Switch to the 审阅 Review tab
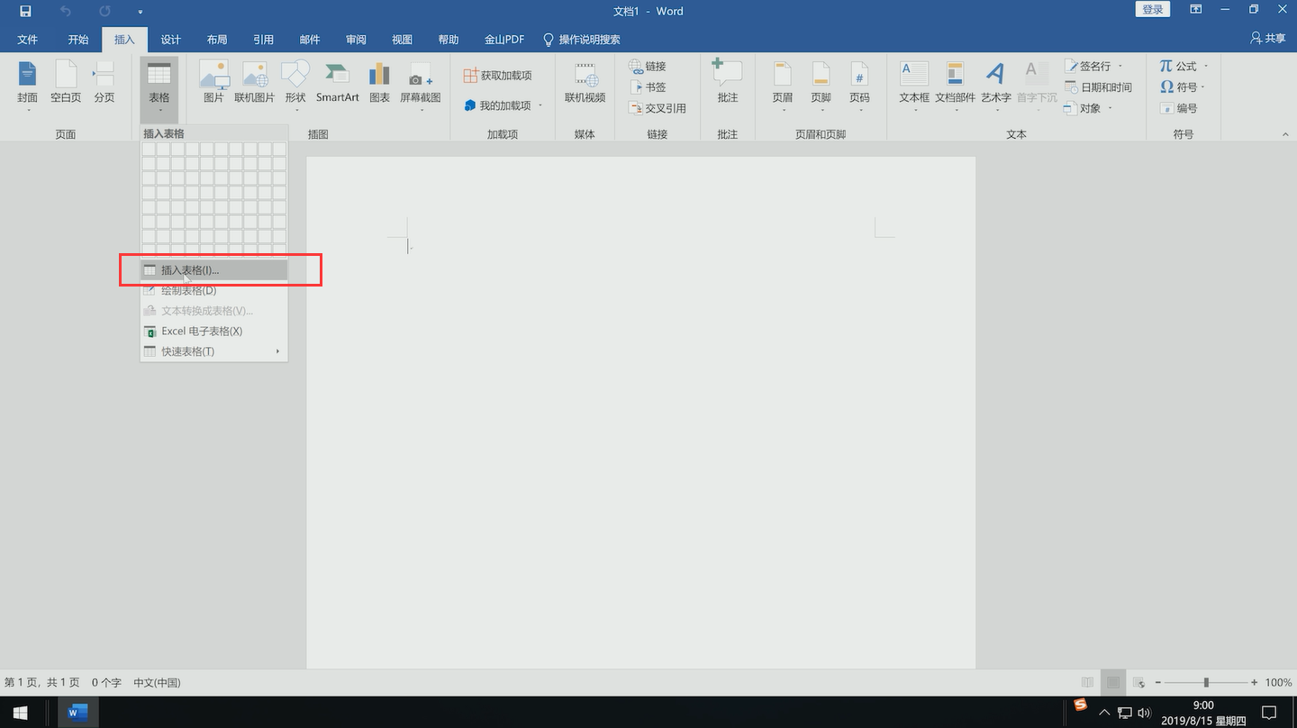The height and width of the screenshot is (728, 1297). click(356, 40)
